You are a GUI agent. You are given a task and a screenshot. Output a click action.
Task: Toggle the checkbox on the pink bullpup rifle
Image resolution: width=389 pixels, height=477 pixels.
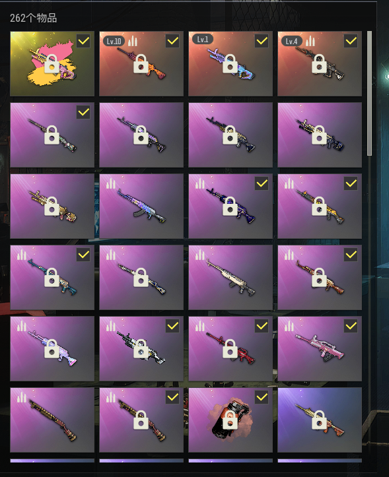tap(351, 326)
